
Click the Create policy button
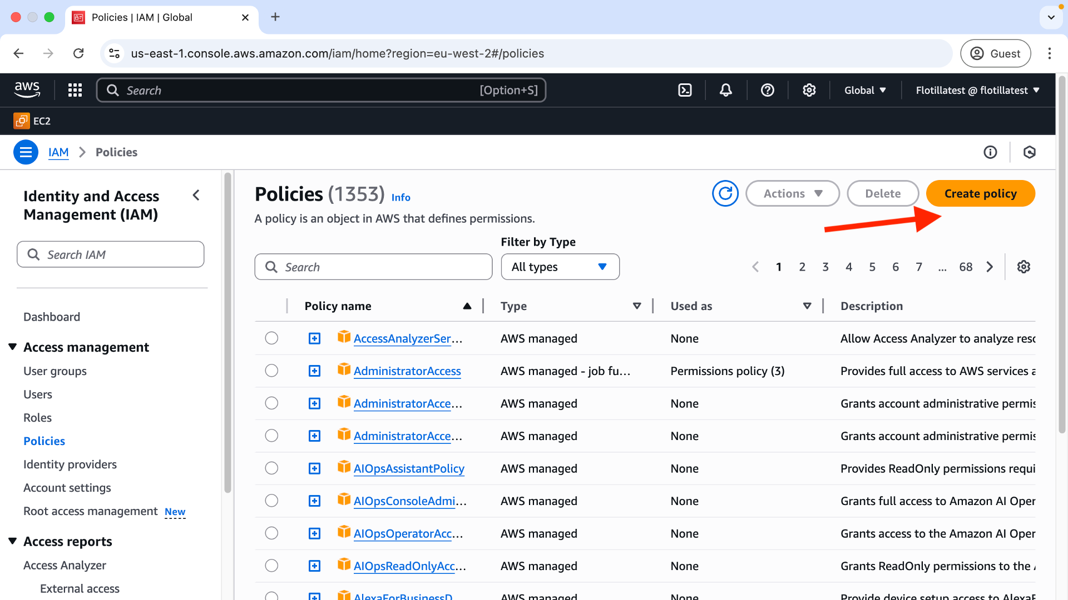tap(980, 193)
